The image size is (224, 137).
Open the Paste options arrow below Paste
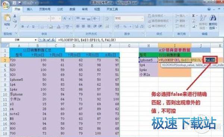point(7,28)
